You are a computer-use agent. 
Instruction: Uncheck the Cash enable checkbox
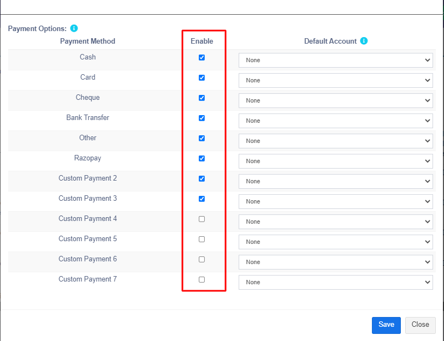click(202, 57)
